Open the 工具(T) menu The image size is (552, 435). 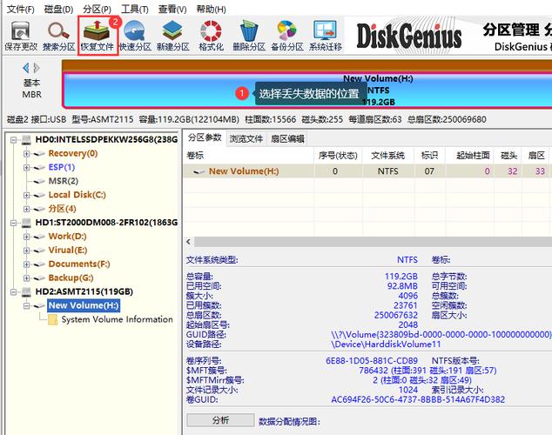pos(134,10)
